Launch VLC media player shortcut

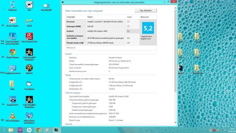coord(12,116)
